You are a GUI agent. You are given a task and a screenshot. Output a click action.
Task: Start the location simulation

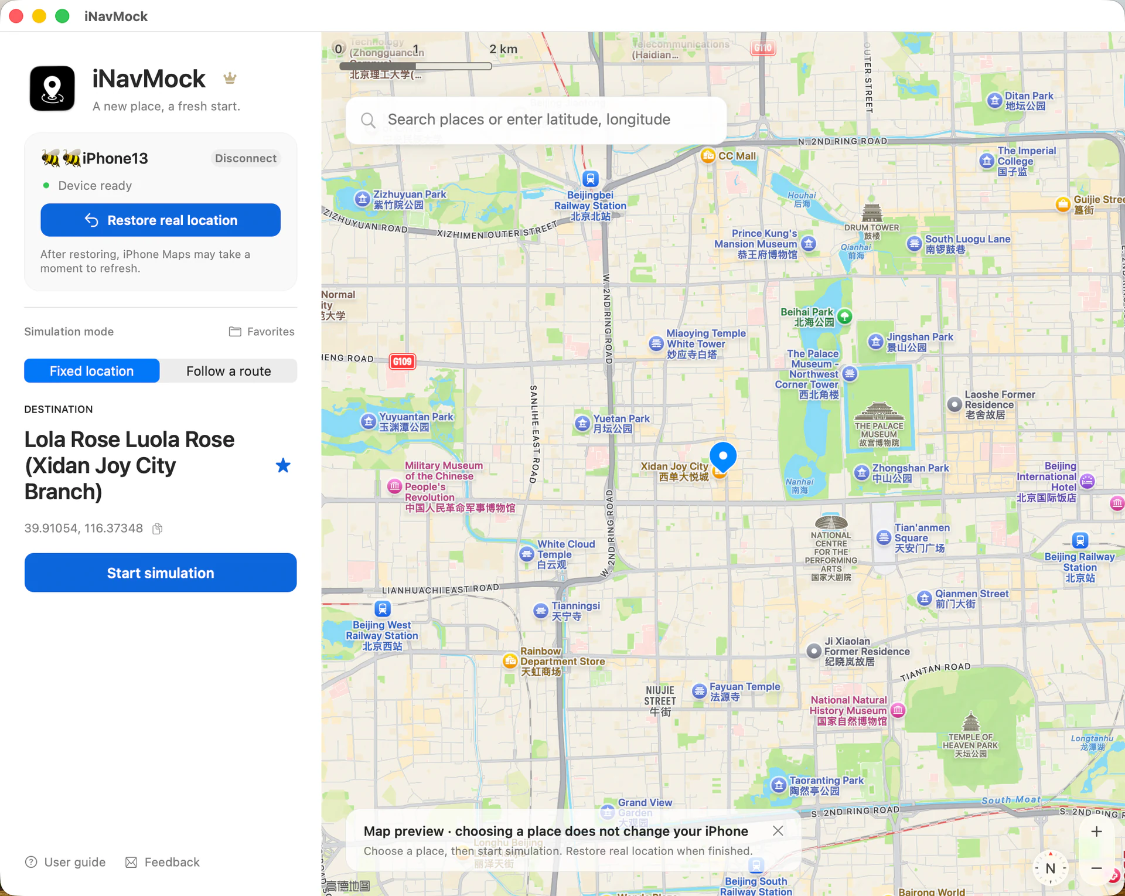pyautogui.click(x=161, y=573)
